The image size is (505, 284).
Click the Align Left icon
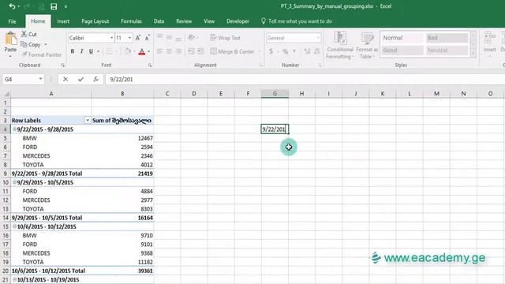tap(159, 51)
